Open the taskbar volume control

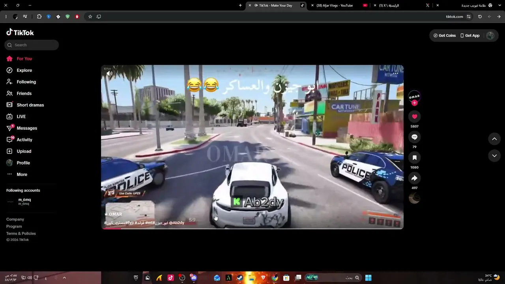30,278
